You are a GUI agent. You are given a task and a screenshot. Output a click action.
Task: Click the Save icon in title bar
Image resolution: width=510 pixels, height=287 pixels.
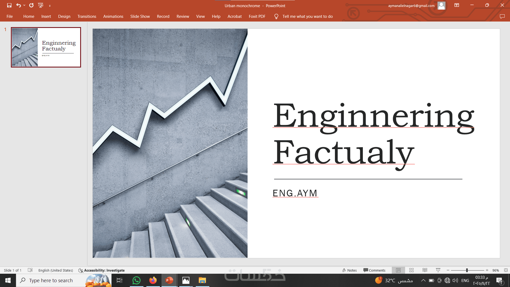point(9,5)
